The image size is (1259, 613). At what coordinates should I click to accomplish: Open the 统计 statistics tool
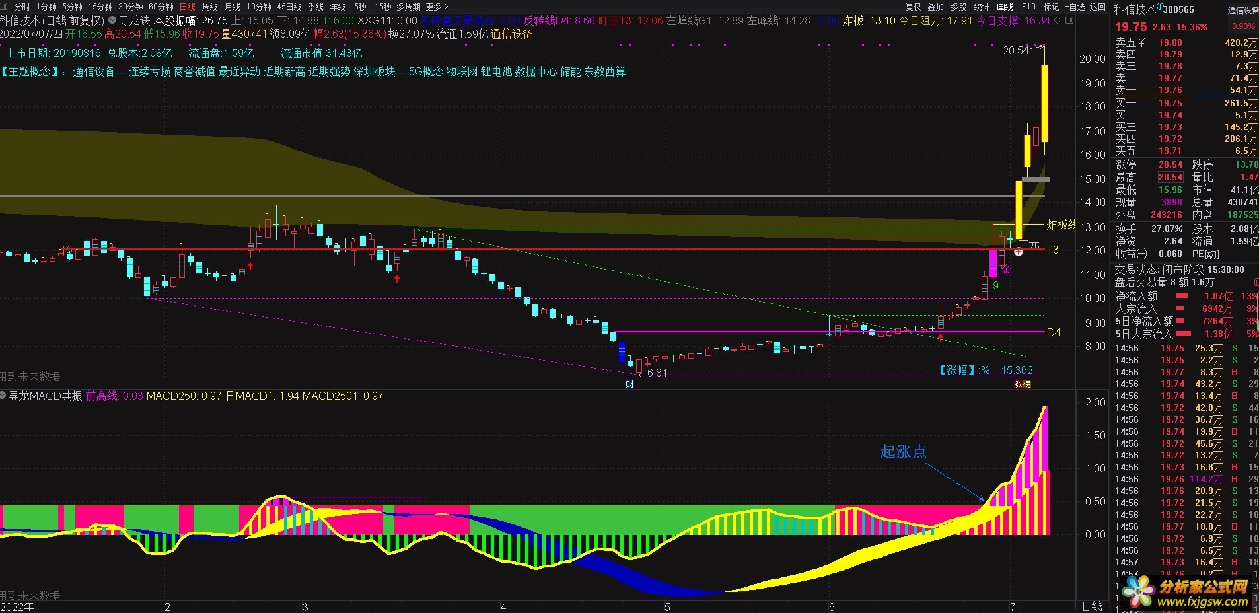[982, 7]
